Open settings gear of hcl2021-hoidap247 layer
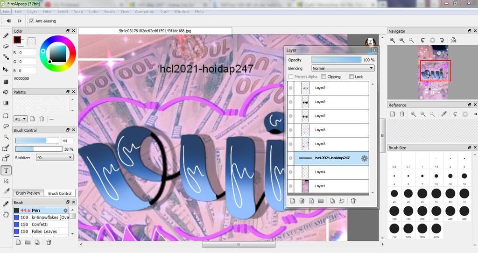The image size is (478, 253). pyautogui.click(x=364, y=158)
